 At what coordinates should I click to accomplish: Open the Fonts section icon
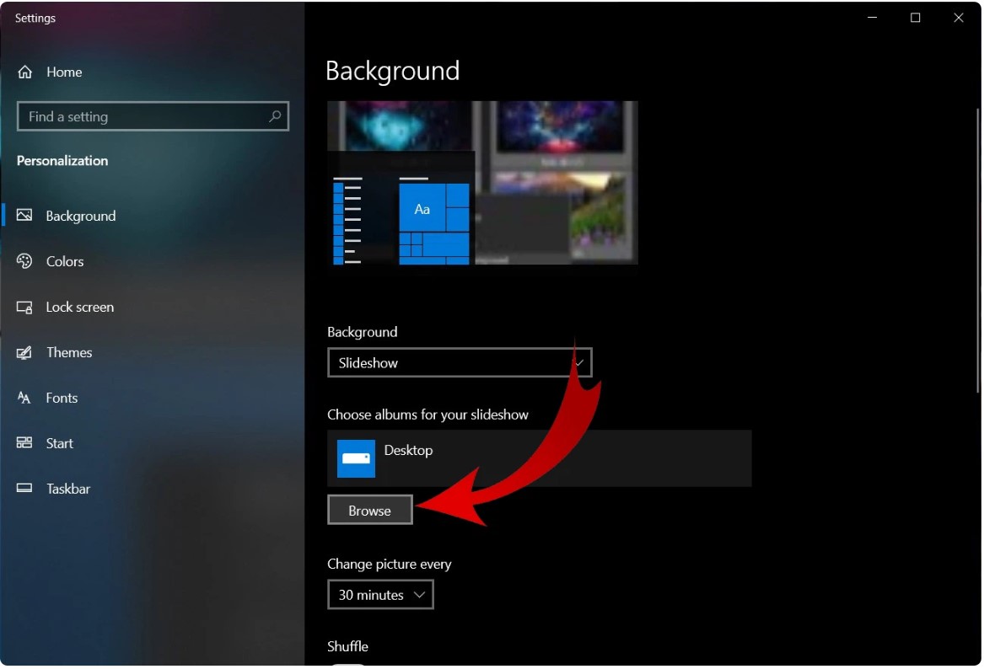tap(24, 398)
